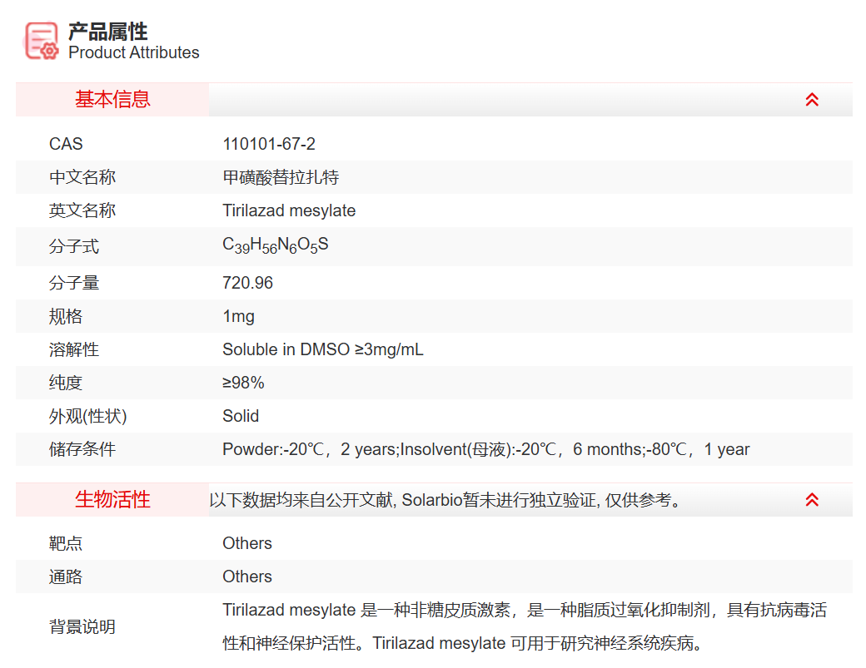Select the 生物活性 section header tab
866x668 pixels.
112,500
